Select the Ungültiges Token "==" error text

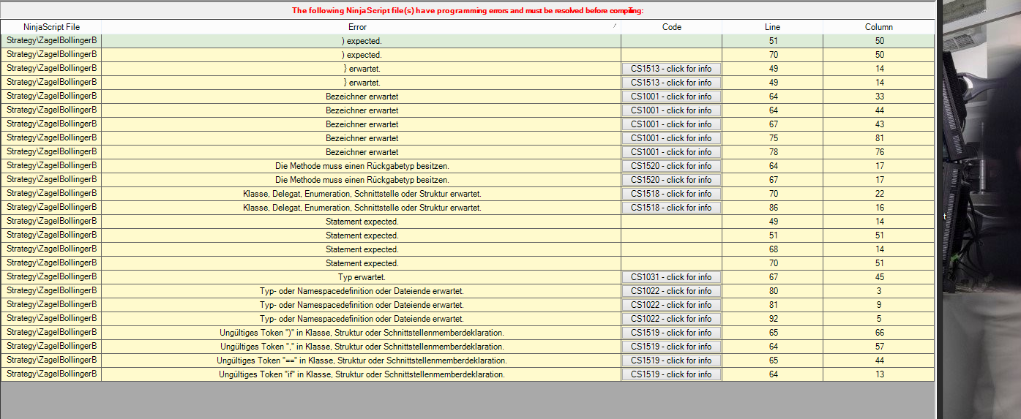[x=362, y=361]
